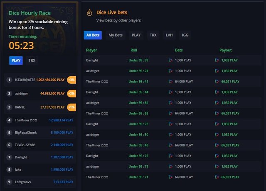
Task: Click the Under 95 : 23 roll value
Action: (x=138, y=124)
